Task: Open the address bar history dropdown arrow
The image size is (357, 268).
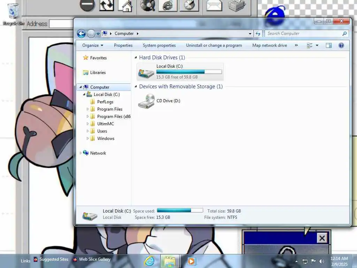Action: click(250, 34)
